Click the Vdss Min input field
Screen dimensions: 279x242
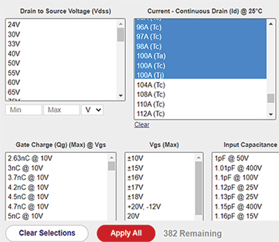pos(24,110)
